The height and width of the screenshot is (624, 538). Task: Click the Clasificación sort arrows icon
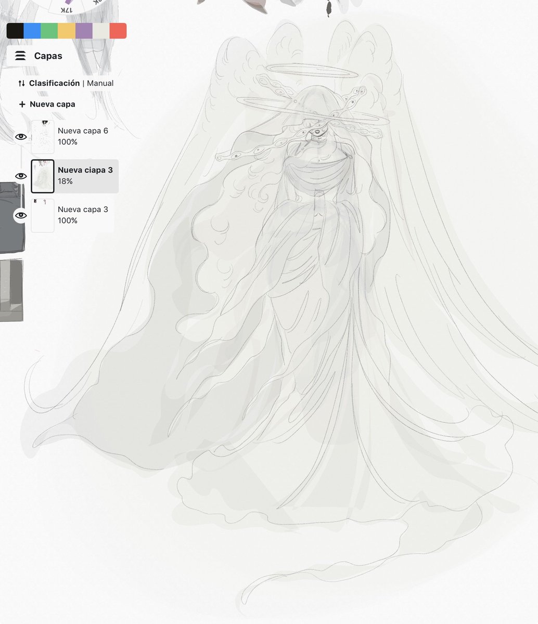tap(21, 83)
